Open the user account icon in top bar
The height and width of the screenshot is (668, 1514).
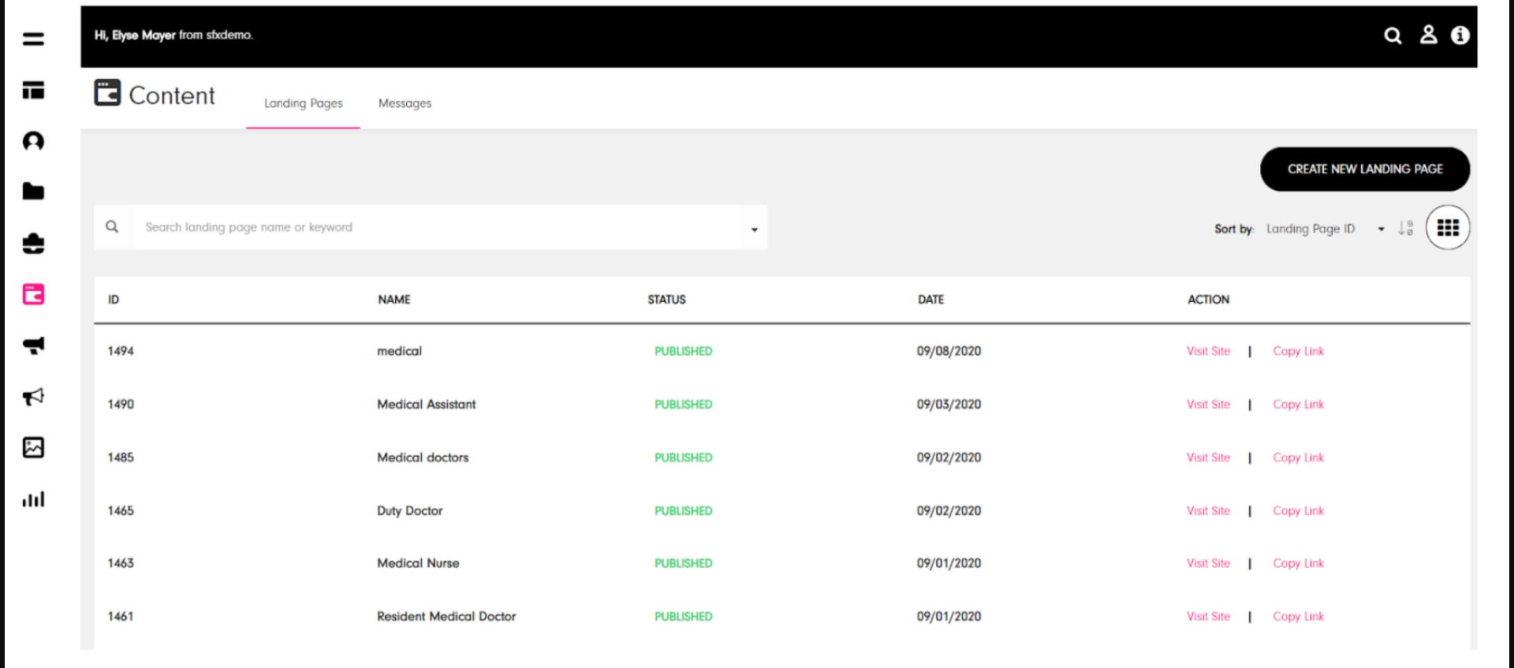tap(1428, 35)
